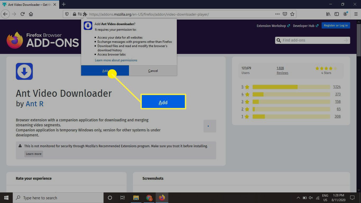Open tracking protection shield in address bar
Viewport: 361px width, 203px height.
click(x=67, y=14)
